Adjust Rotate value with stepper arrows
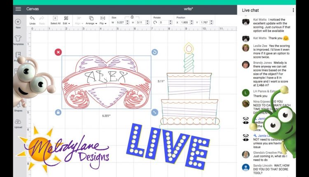The width and height of the screenshot is (309, 177). point(171,23)
